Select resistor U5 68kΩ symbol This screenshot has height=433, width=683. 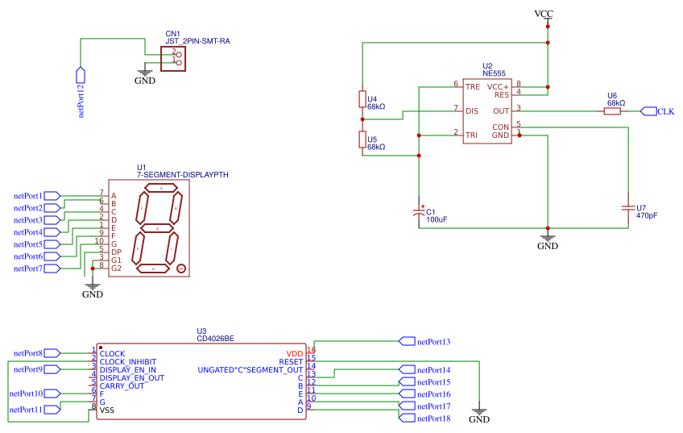click(362, 139)
